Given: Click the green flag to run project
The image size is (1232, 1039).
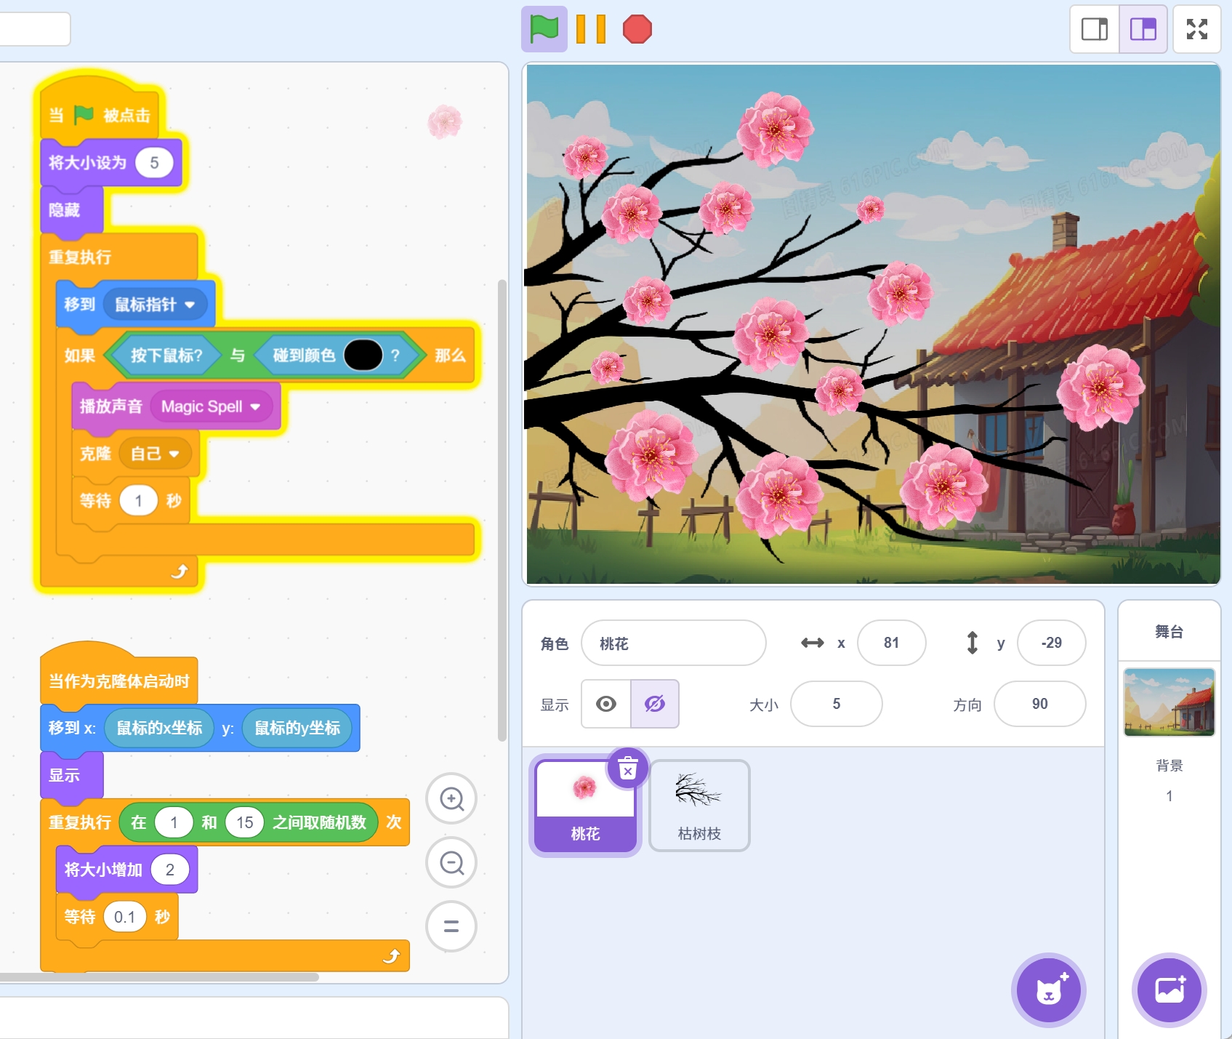Looking at the screenshot, I should point(544,30).
